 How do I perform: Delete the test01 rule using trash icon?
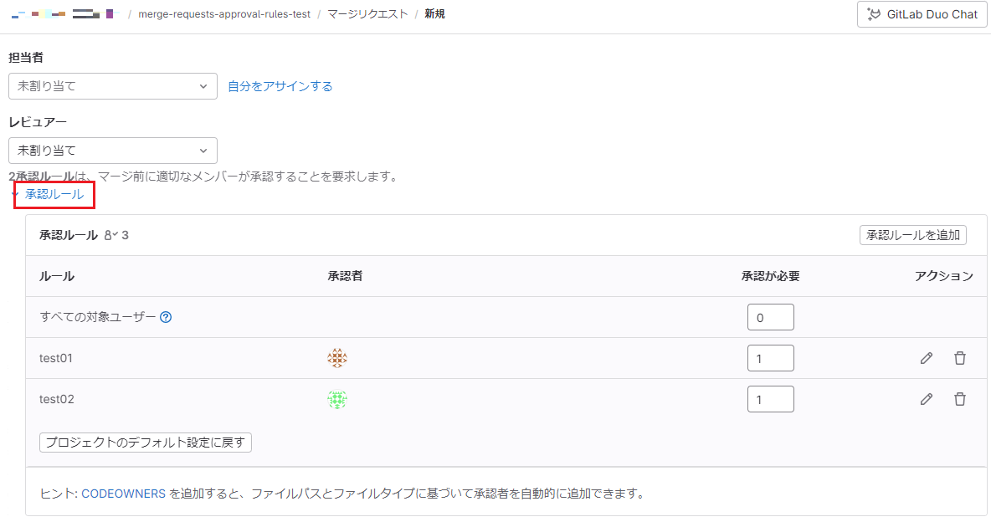pyautogui.click(x=959, y=357)
